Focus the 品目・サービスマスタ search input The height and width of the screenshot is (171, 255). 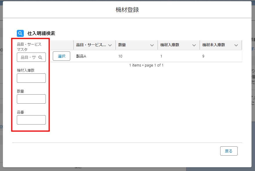[x=28, y=57]
